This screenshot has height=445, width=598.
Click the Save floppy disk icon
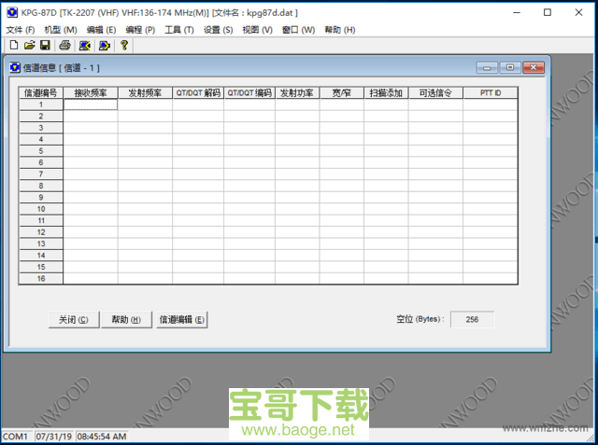(45, 46)
